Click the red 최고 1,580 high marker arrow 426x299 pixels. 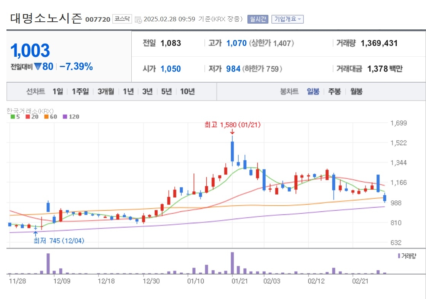232,132
